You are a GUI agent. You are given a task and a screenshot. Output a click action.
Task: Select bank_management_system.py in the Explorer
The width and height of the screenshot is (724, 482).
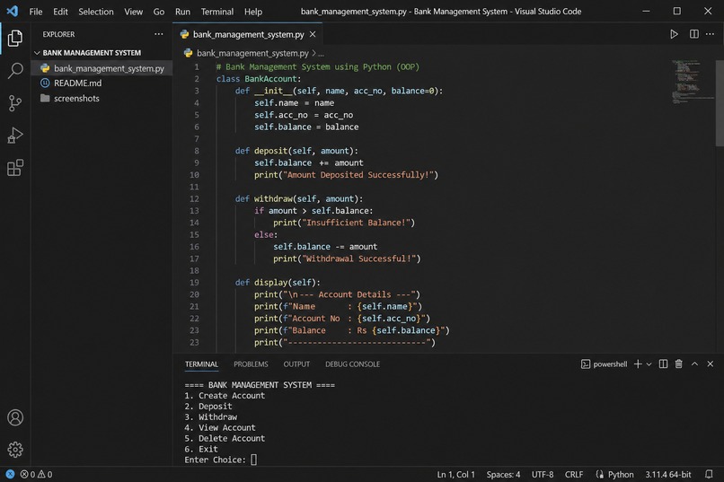102,69
